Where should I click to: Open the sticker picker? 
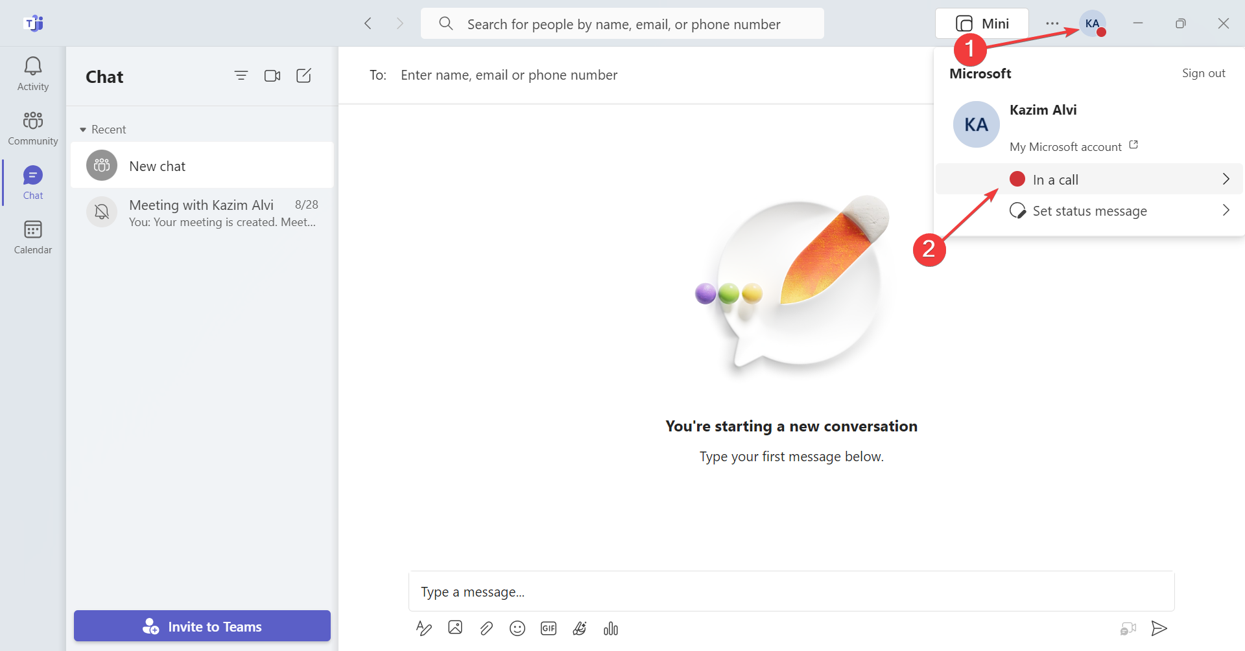point(580,628)
